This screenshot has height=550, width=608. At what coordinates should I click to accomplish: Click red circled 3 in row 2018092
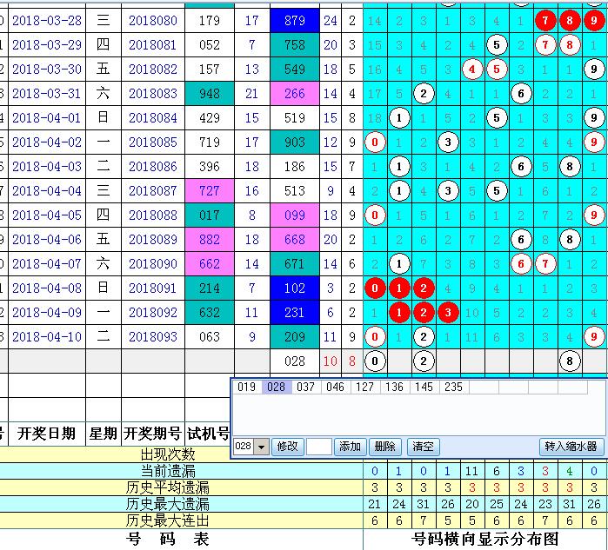(x=447, y=313)
